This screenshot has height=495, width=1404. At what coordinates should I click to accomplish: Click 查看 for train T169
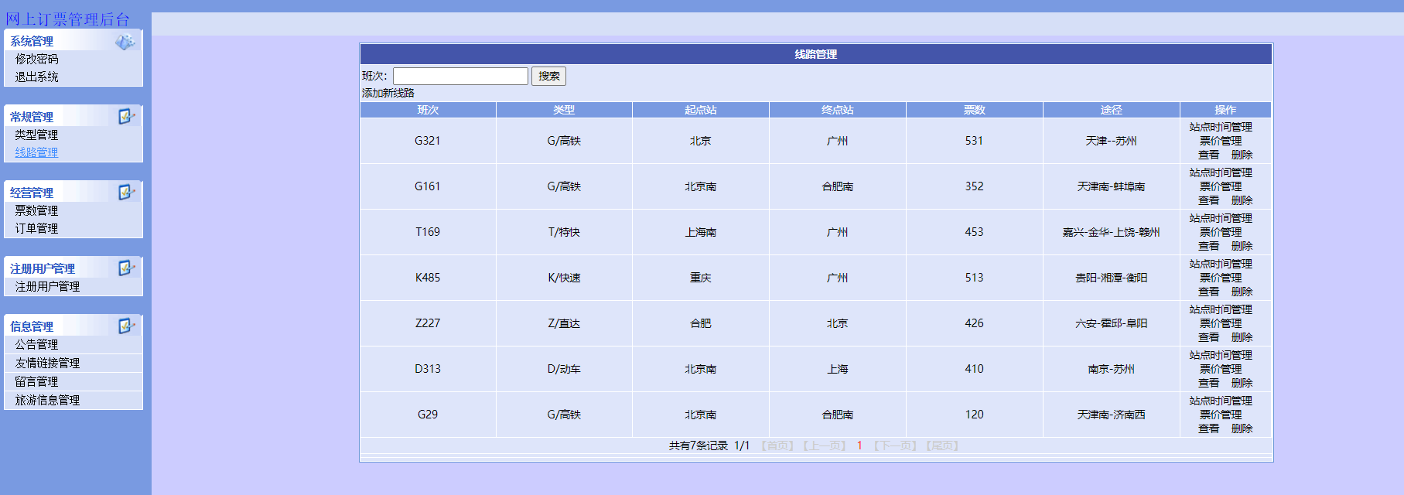(x=1209, y=246)
